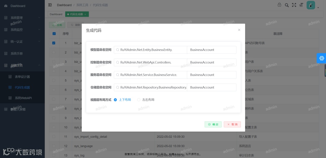The width and height of the screenshot is (326, 158).
Task: Expand the 系统管理 menu chevron
Action: [x=39, y=18]
